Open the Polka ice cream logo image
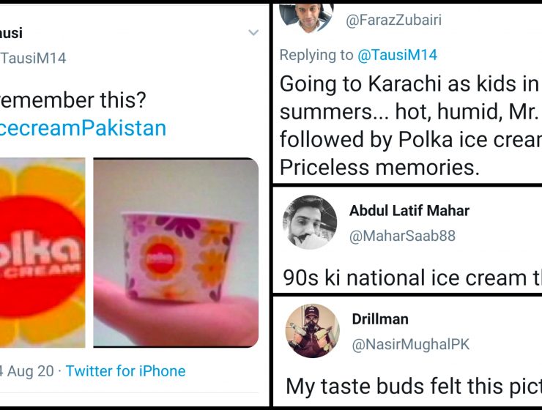The height and width of the screenshot is (410, 542). tap(42, 253)
